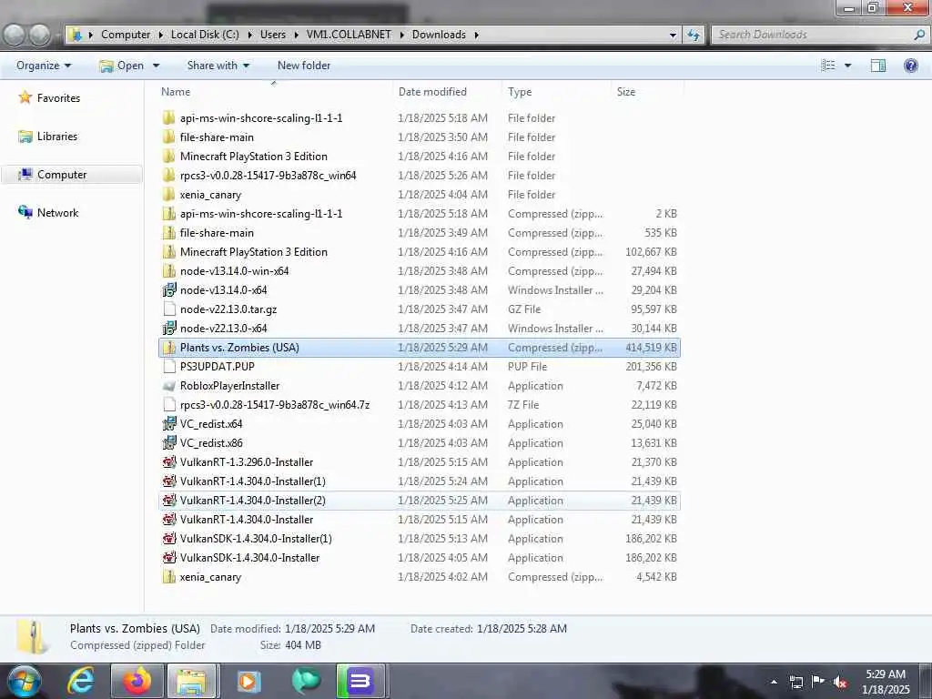Screen dimensions: 932x699
Task: Expand the Open button dropdown arrow
Action: click(156, 66)
